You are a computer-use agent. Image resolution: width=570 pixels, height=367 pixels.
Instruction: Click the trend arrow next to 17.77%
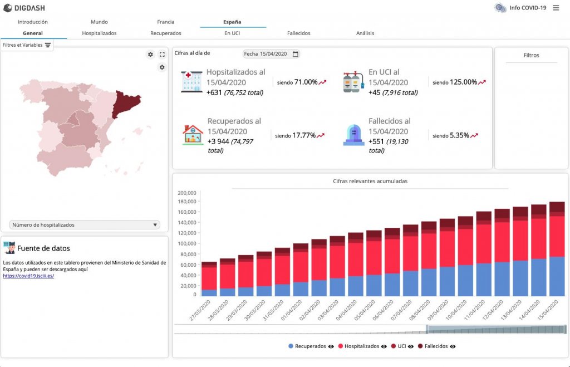click(x=320, y=136)
